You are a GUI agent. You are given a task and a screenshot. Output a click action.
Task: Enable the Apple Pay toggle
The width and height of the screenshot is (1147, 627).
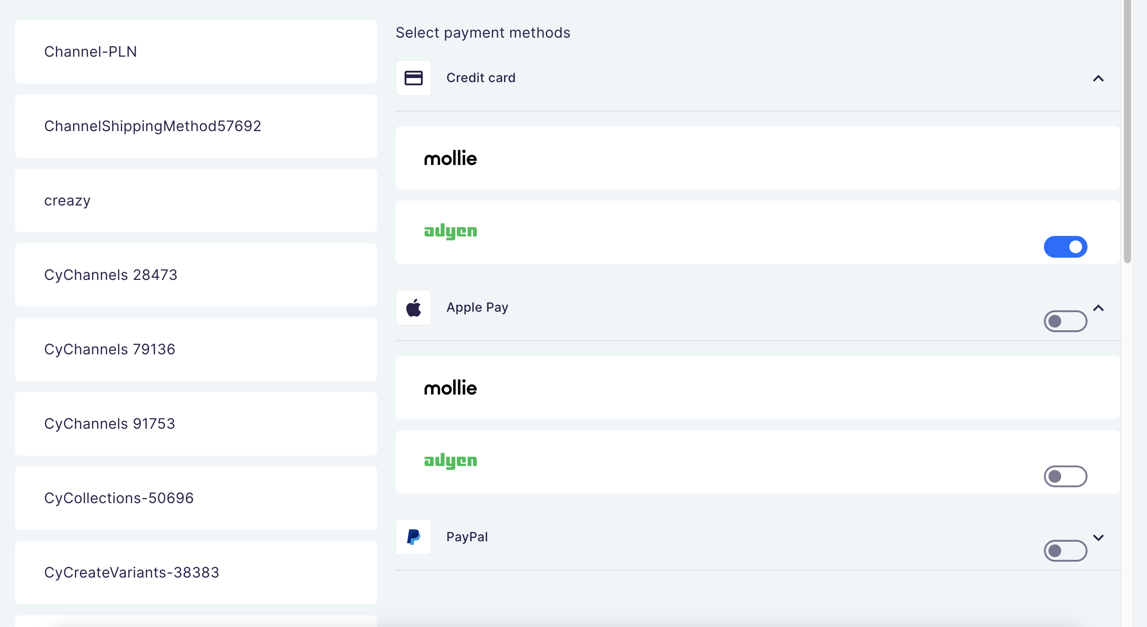[x=1066, y=321]
